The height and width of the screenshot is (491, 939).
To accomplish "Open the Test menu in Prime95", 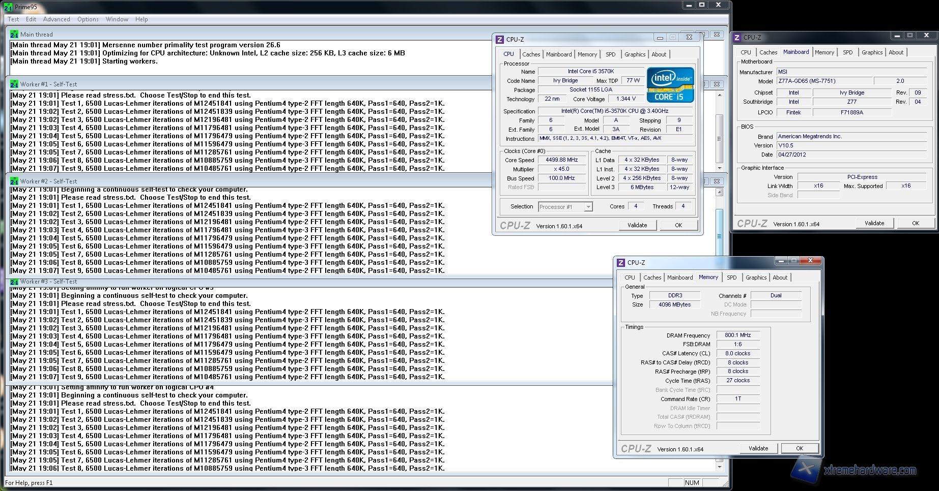I will pos(13,19).
